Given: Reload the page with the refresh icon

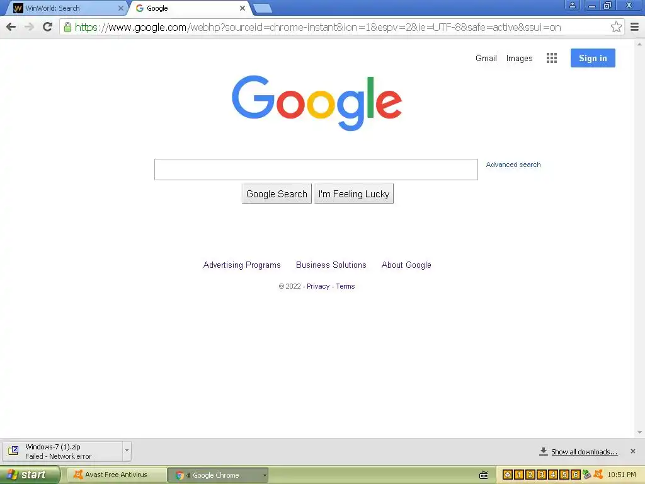Looking at the screenshot, I should pos(47,26).
